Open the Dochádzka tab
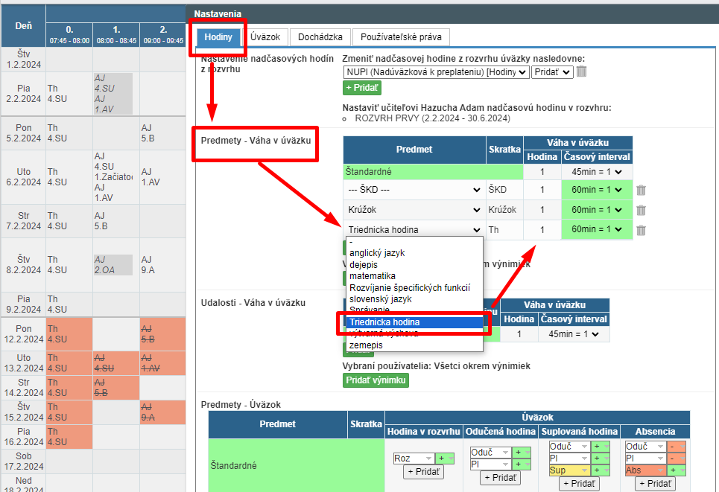This screenshot has height=492, width=719. [320, 37]
